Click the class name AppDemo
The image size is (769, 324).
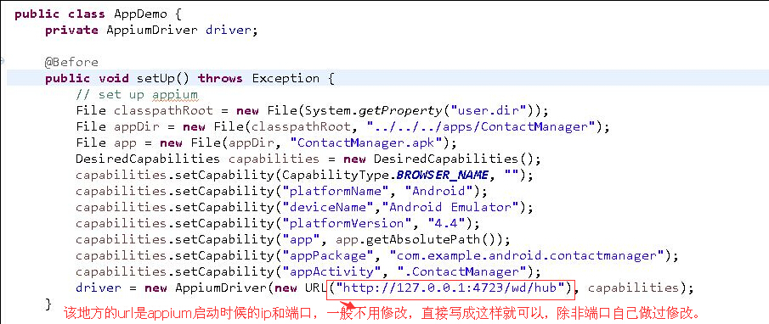click(x=141, y=14)
